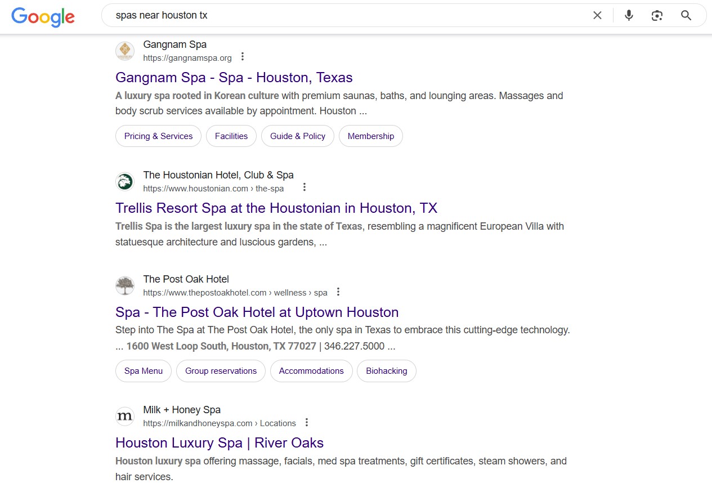Select the Facilities sitelink chip
This screenshot has height=483, width=712.
[231, 136]
